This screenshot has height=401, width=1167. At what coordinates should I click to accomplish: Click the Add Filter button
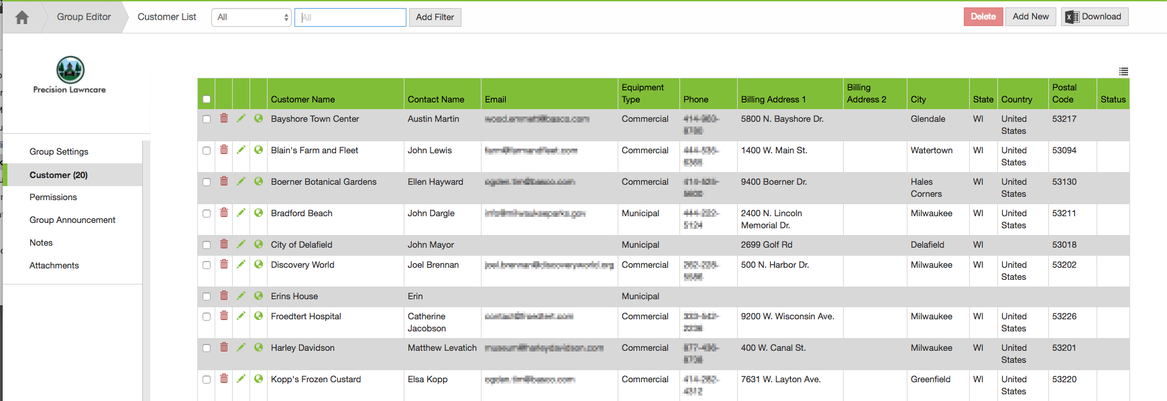click(435, 17)
